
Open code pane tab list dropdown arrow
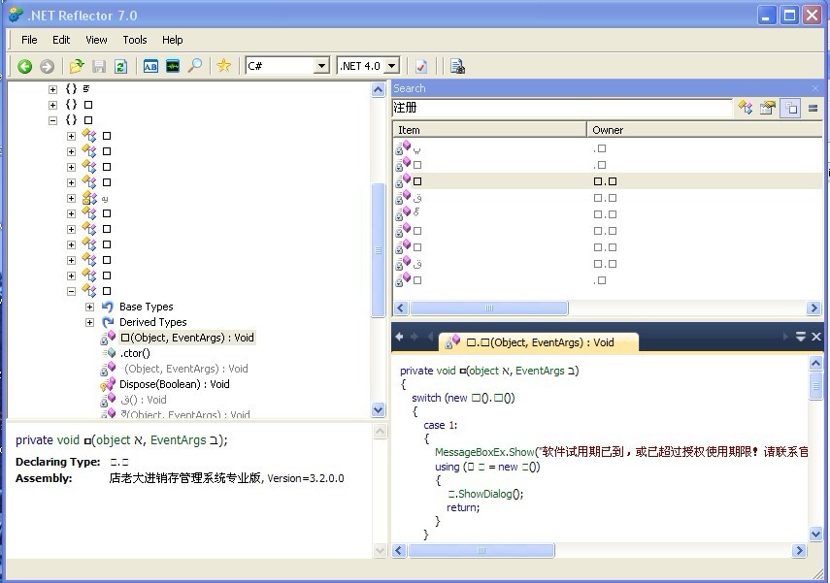(801, 337)
